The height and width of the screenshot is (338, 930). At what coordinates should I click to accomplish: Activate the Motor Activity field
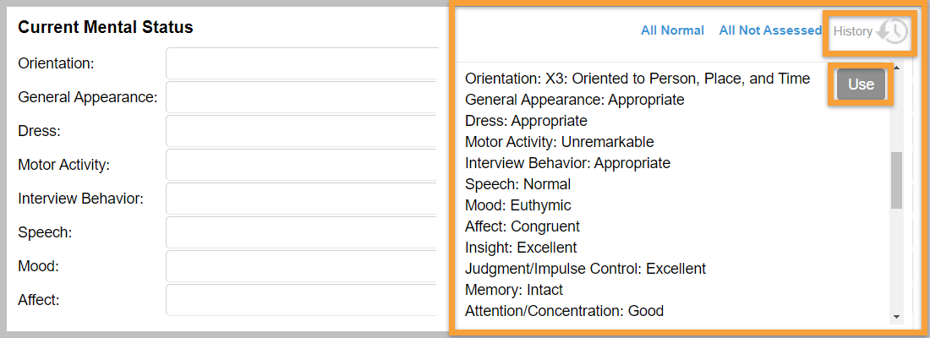304,165
